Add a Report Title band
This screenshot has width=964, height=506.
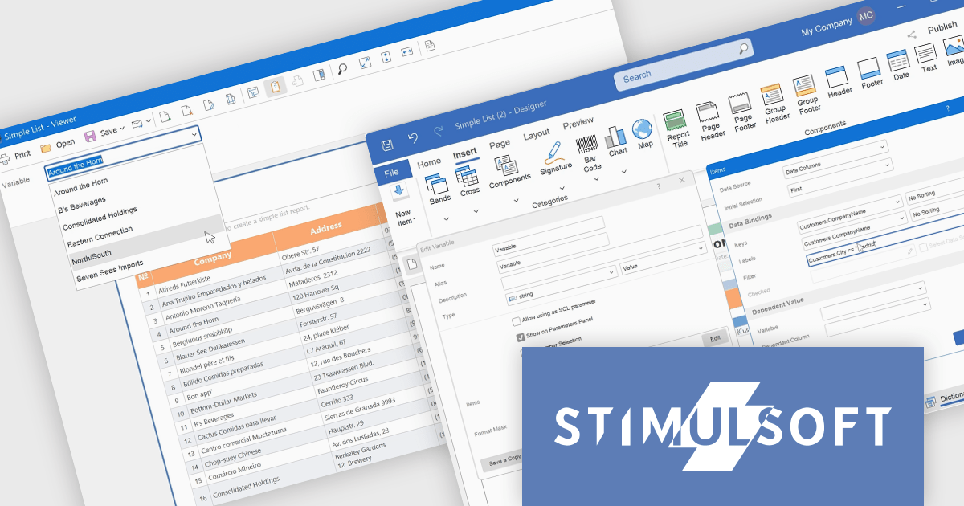tap(677, 129)
